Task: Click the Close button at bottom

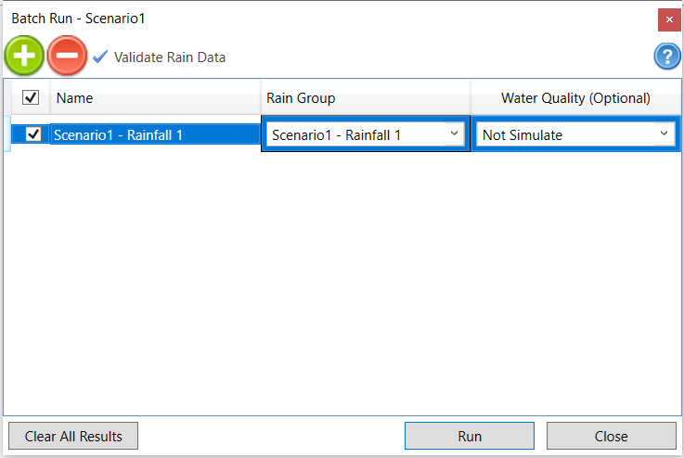Action: point(611,436)
